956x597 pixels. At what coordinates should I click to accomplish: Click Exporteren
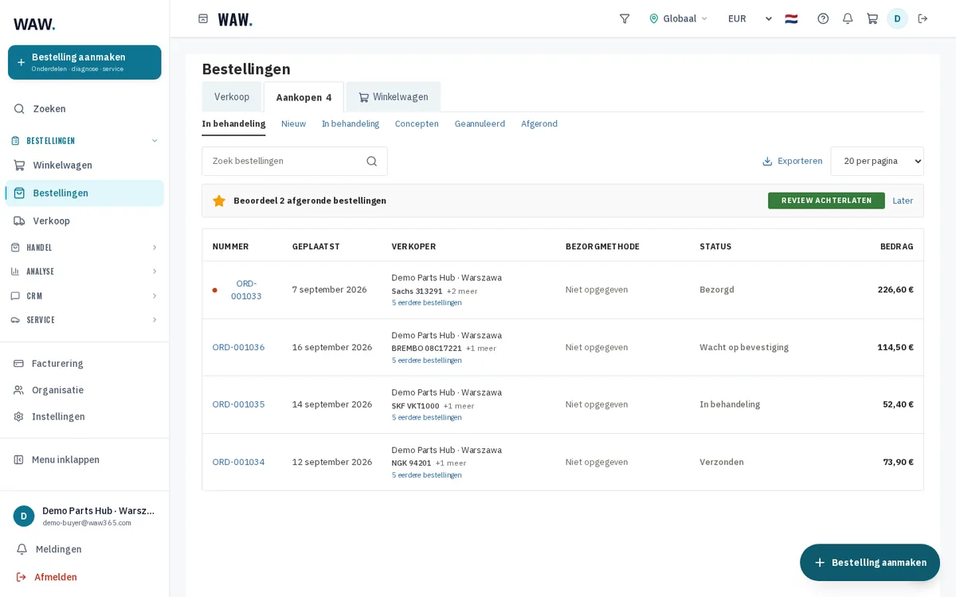(x=792, y=161)
